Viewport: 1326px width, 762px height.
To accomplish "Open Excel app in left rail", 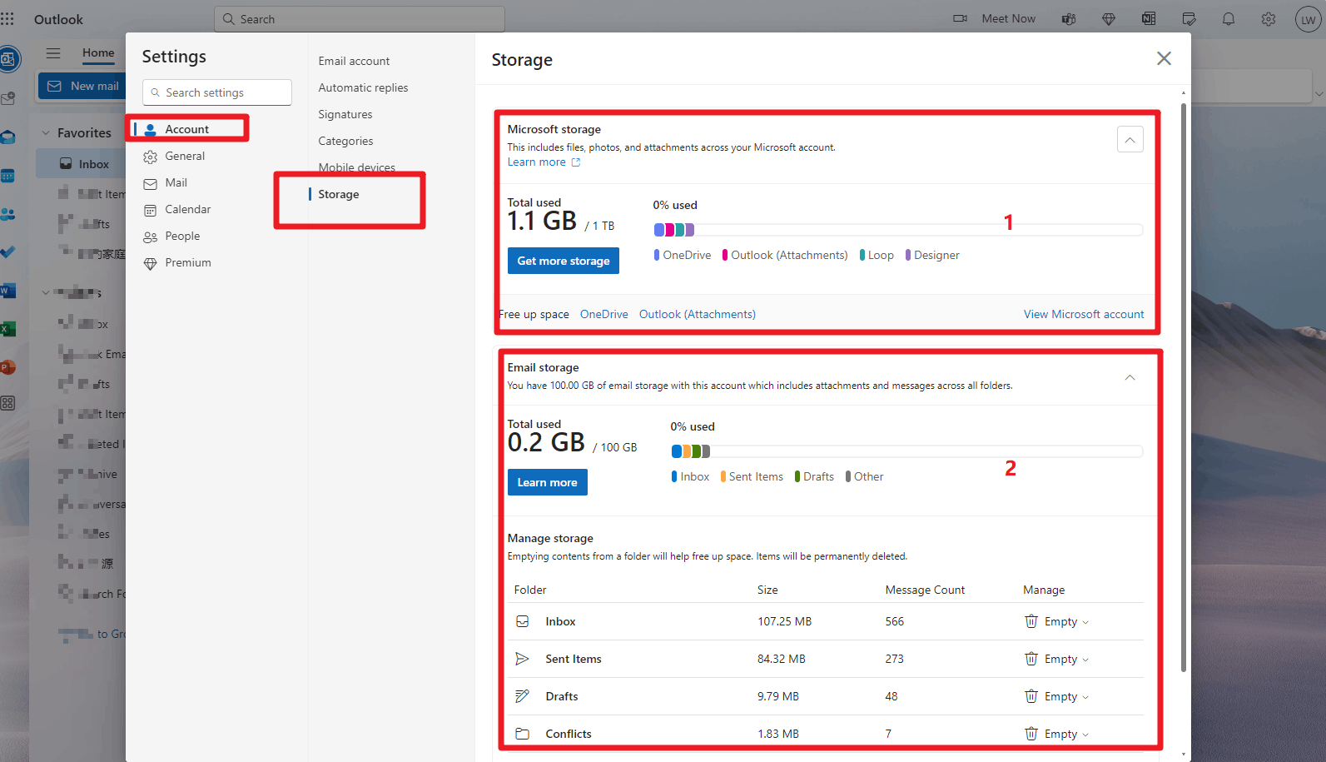I will click(x=7, y=329).
